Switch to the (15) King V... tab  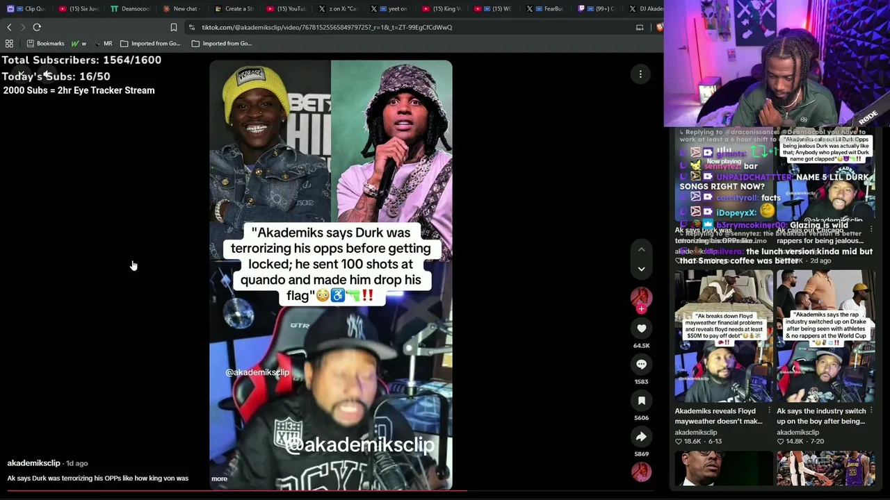pyautogui.click(x=443, y=9)
